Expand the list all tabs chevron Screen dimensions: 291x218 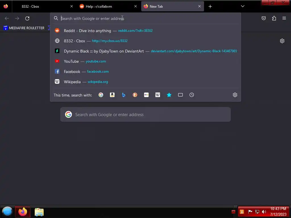click(243, 6)
